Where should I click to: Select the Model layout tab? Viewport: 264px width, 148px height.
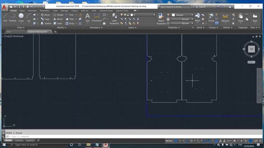(8, 140)
